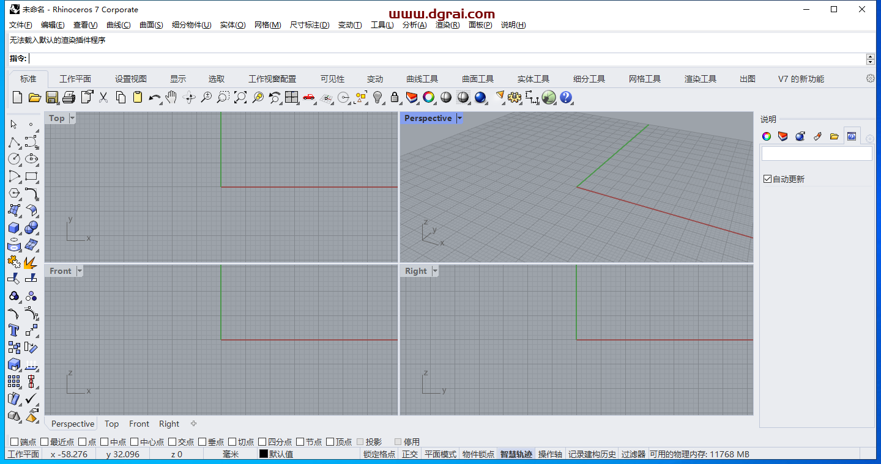The height and width of the screenshot is (464, 881).
Task: Select the Four Viewports layout icon
Action: (x=291, y=97)
